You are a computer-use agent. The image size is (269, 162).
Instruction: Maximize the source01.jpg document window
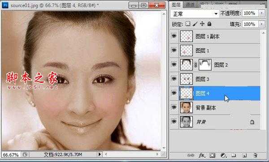click(144, 5)
